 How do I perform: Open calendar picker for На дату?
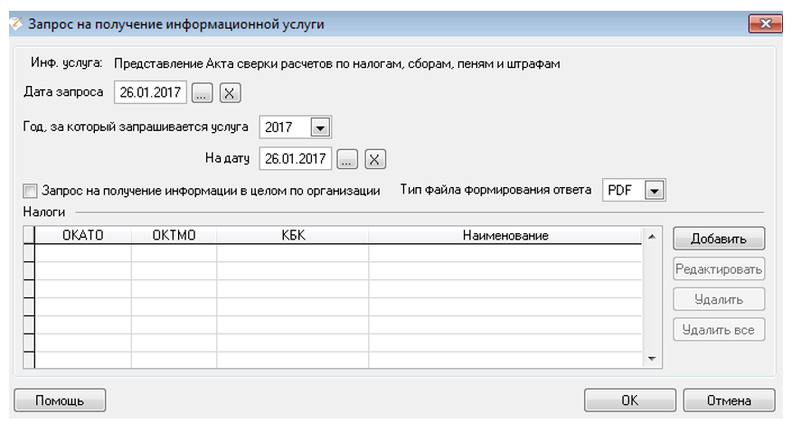point(347,159)
